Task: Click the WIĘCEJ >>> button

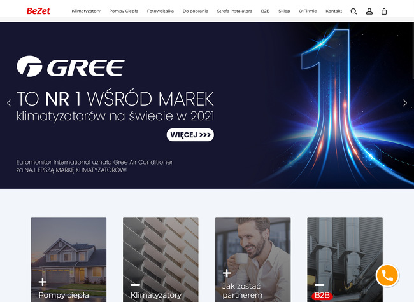Action: pyautogui.click(x=190, y=135)
